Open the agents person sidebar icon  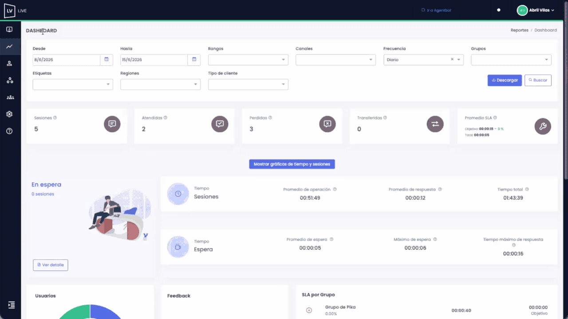pyautogui.click(x=9, y=63)
